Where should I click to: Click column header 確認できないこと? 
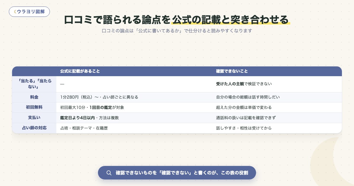tap(232, 71)
